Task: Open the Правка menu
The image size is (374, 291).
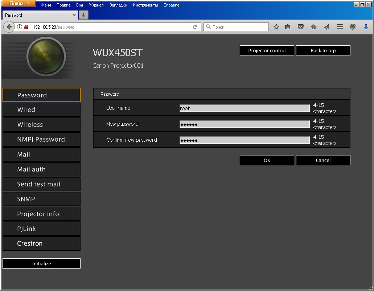Action: 63,5
